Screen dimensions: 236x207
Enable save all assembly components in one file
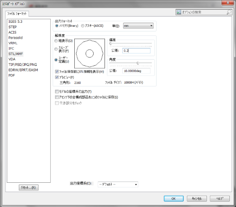(57, 97)
